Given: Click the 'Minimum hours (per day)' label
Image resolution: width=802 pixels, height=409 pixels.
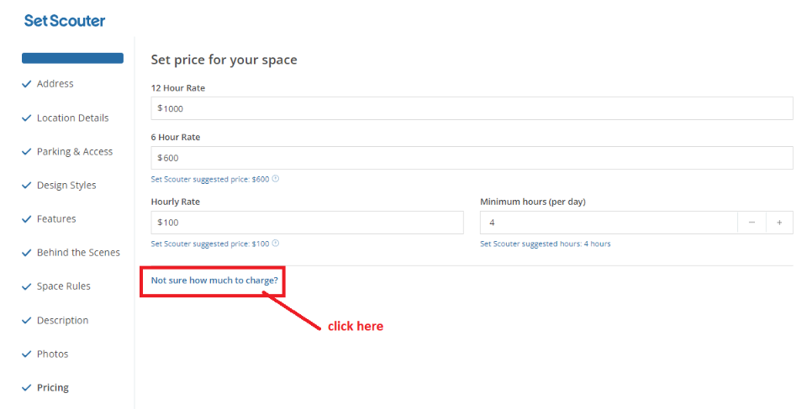Looking at the screenshot, I should point(533,202).
